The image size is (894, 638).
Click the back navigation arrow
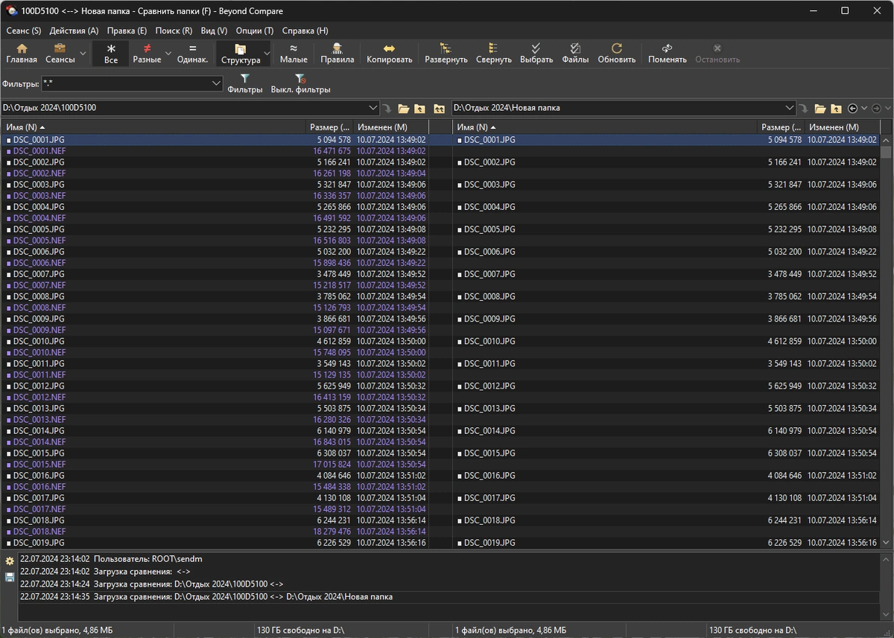pyautogui.click(x=853, y=109)
